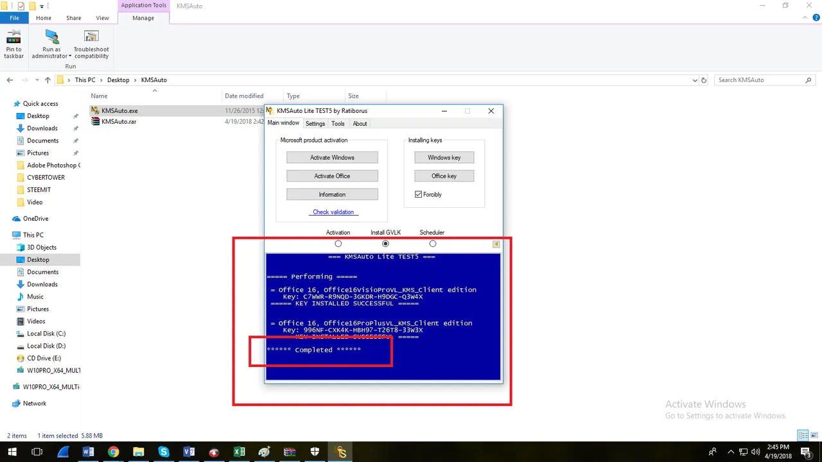Refresh the KMSAuto folder view
Viewport: 822px width, 462px height.
pyautogui.click(x=704, y=80)
